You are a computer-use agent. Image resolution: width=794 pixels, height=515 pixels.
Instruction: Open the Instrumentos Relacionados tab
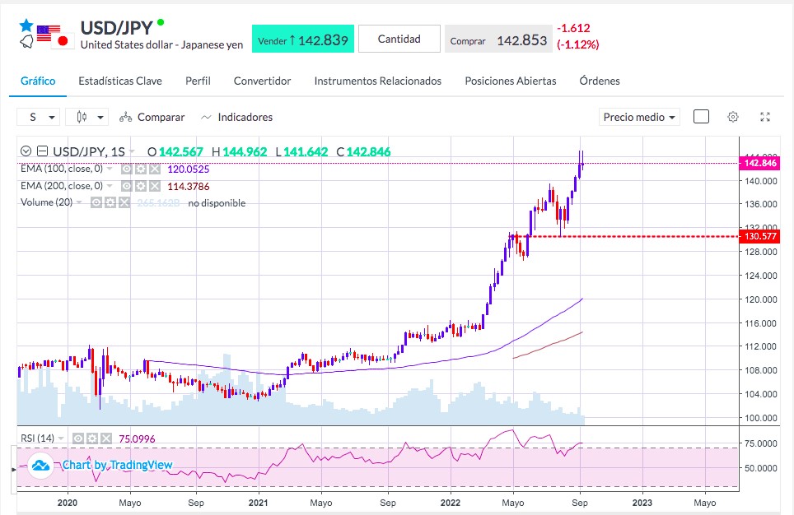point(378,81)
